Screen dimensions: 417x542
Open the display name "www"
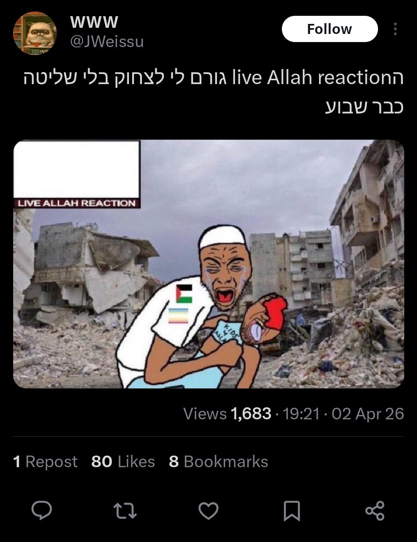[94, 22]
